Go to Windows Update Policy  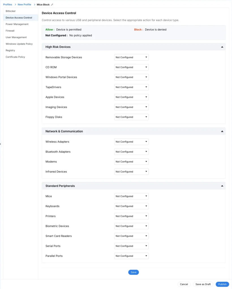point(19,44)
